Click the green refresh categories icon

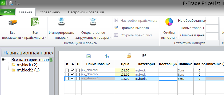coord(51,60)
